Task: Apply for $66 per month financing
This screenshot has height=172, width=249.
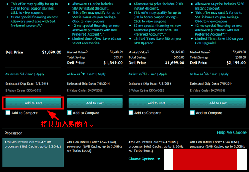Action: coord(225,74)
